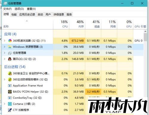
Task: Sort by the CPU column header
Action: (x=61, y=24)
